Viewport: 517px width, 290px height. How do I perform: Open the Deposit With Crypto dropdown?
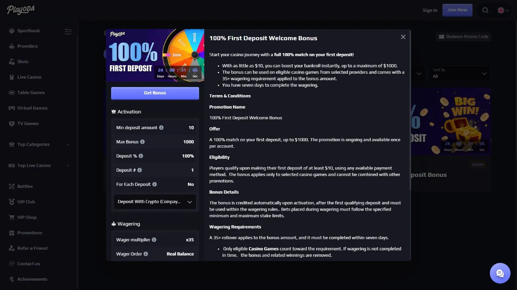155,202
